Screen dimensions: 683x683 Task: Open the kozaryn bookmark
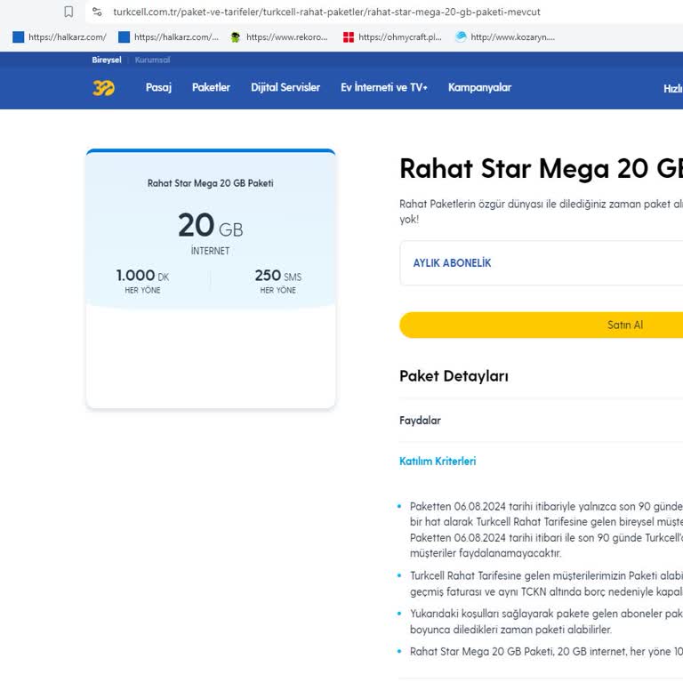pos(505,37)
